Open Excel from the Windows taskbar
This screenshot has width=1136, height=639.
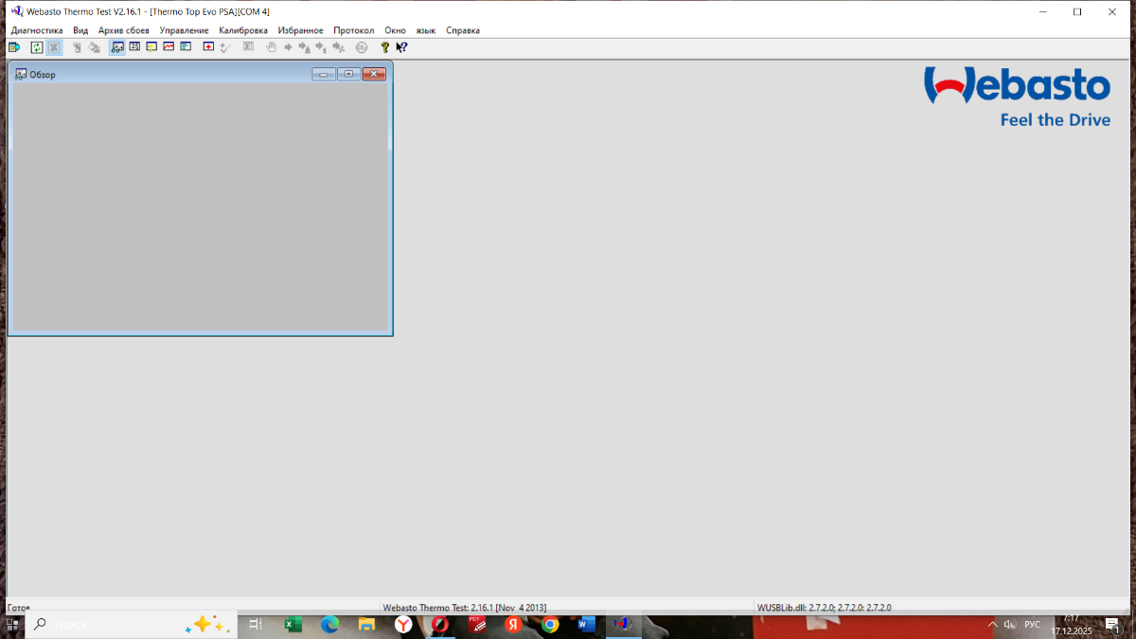[293, 625]
